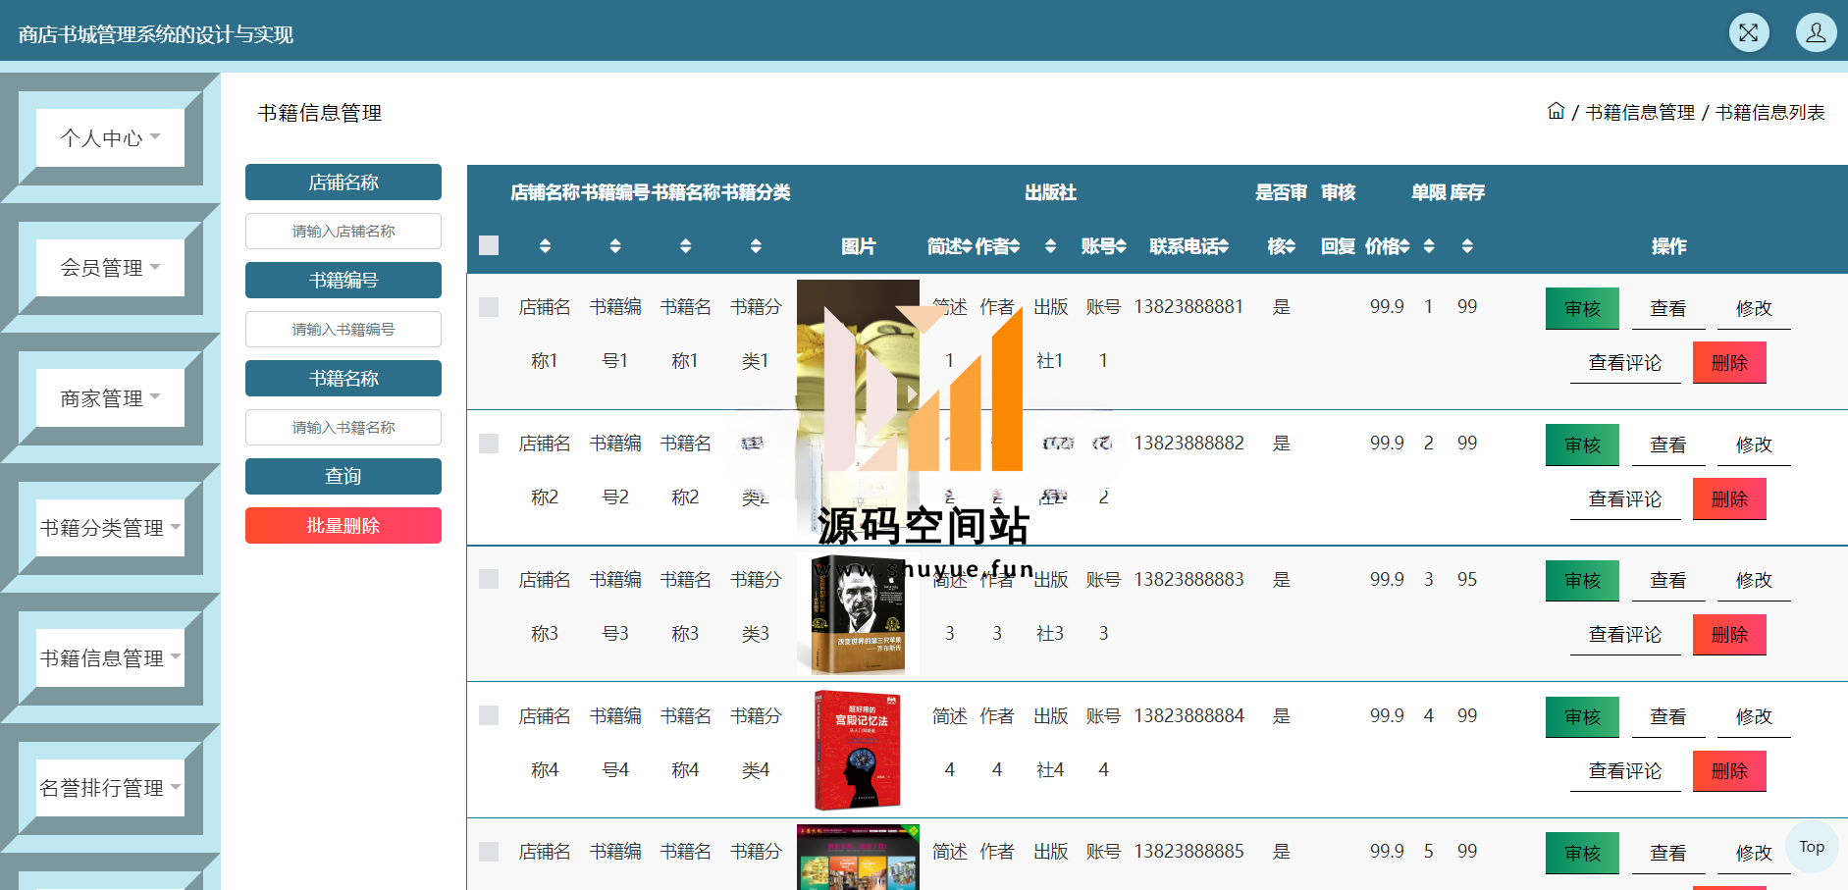This screenshot has width=1848, height=890.
Task: Click 删除 for row 13823888883
Action: pos(1729,634)
